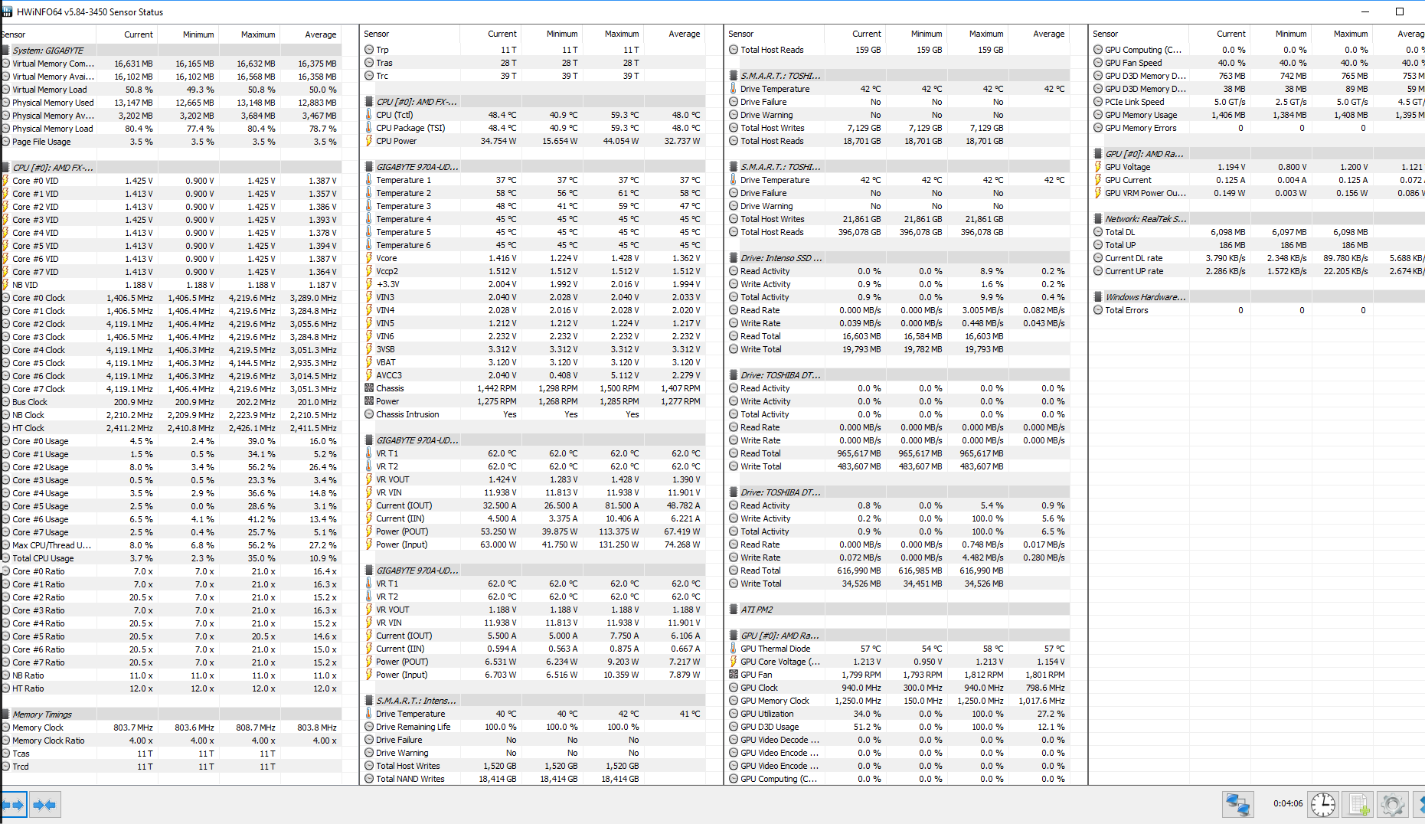Viewport: 1425px width, 824px height.
Task: Select the Page File Usage row
Action: [170, 142]
